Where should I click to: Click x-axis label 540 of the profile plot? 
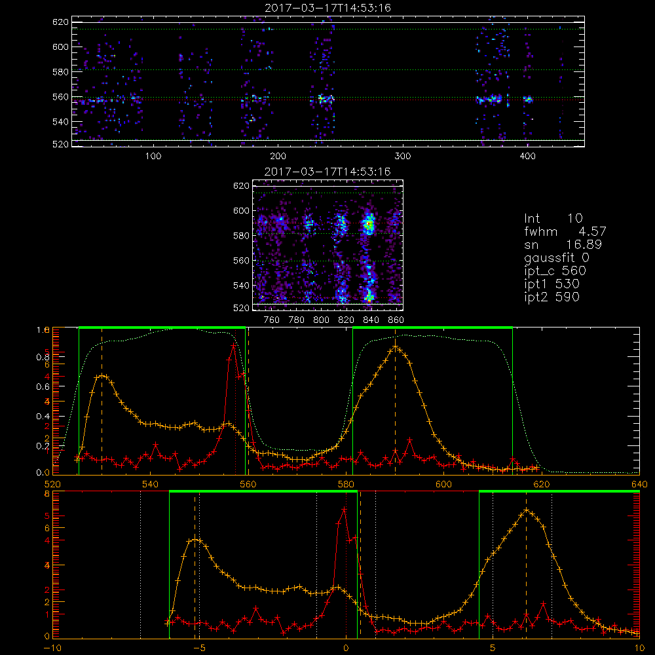tap(150, 485)
